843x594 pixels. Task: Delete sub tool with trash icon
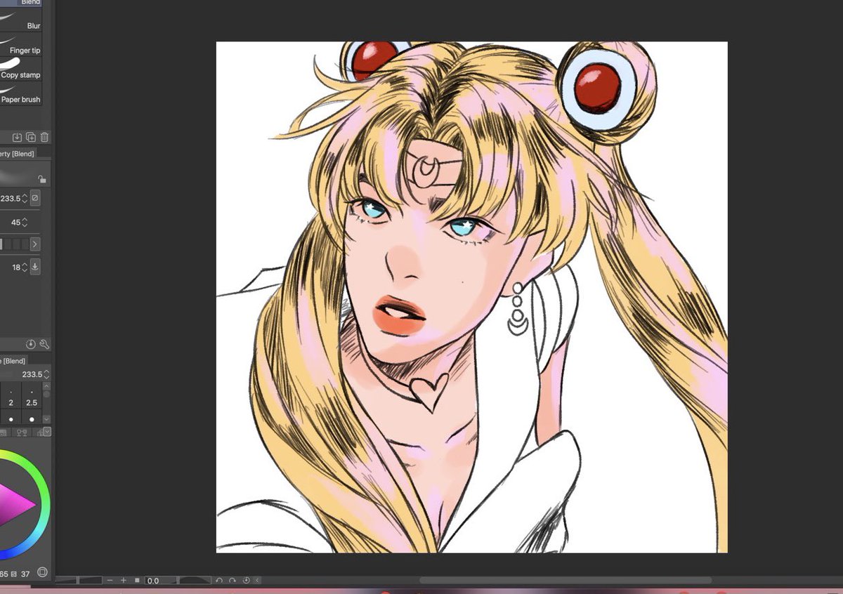[x=44, y=137]
